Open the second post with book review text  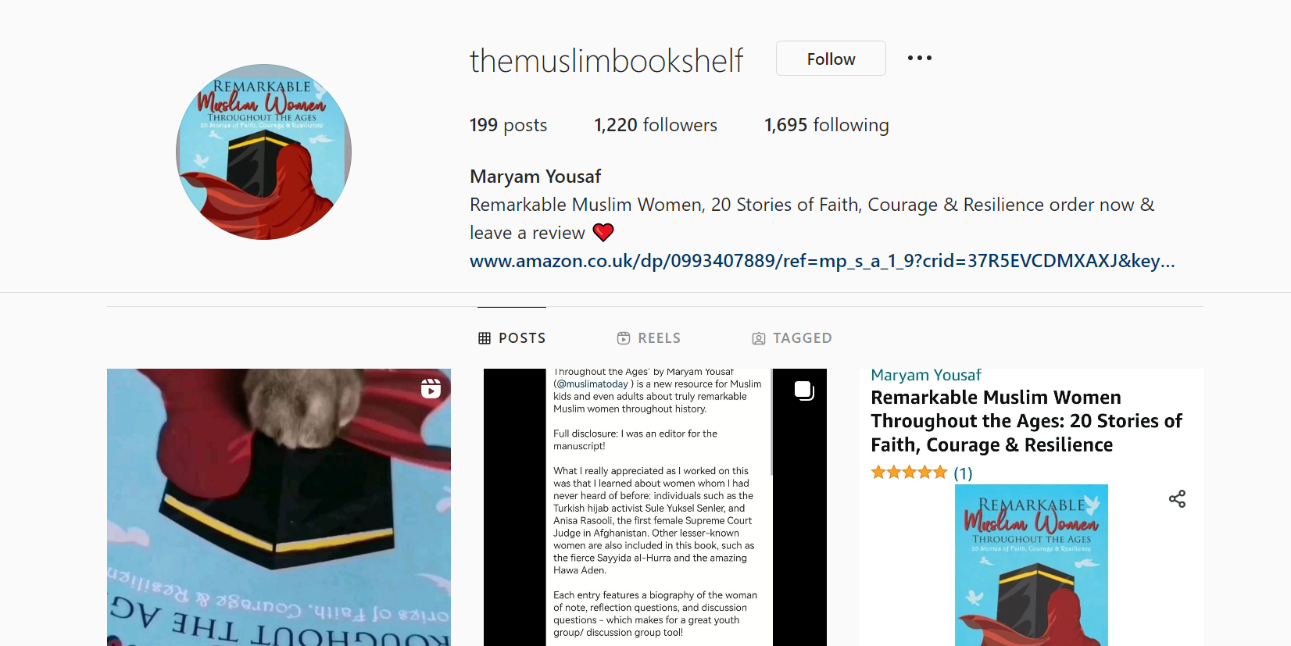(655, 507)
